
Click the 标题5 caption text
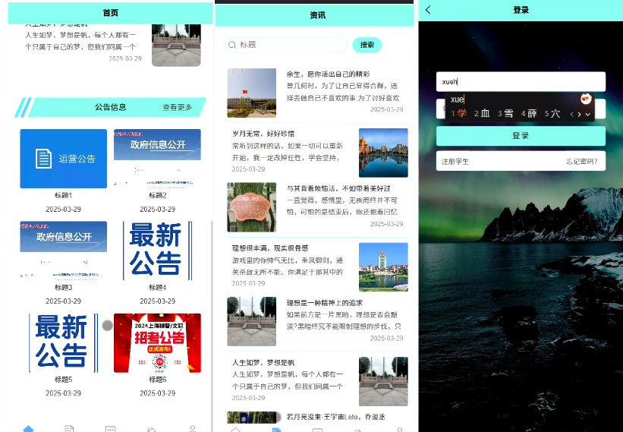(x=63, y=380)
